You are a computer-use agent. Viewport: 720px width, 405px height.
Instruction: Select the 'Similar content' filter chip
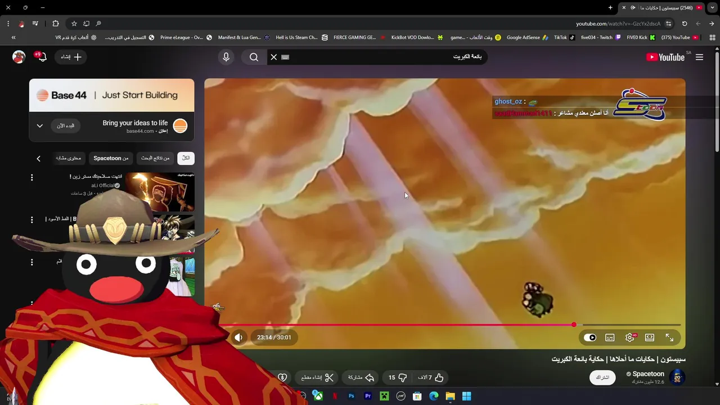click(x=69, y=158)
